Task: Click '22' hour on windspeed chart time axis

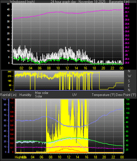Action: pos(112,68)
